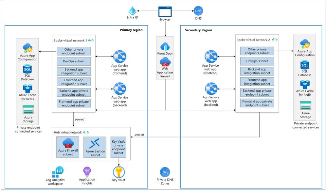Viewport: 327px width, 192px height.
Task: Select the "Secondary Region" heading
Action: [x=198, y=30]
